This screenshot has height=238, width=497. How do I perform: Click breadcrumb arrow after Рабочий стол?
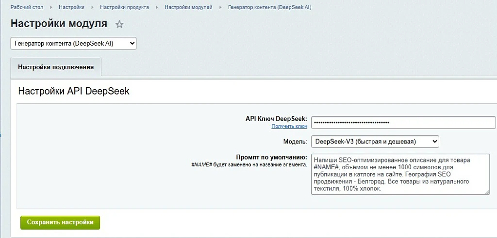coord(51,7)
